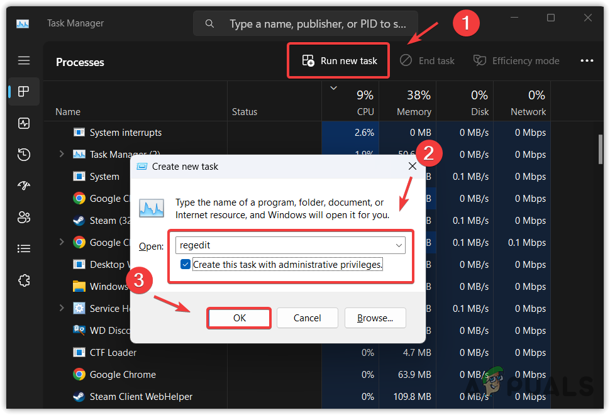Viewport: 610px width, 415px height.
Task: Open the three-dot more options menu
Action: 587,60
